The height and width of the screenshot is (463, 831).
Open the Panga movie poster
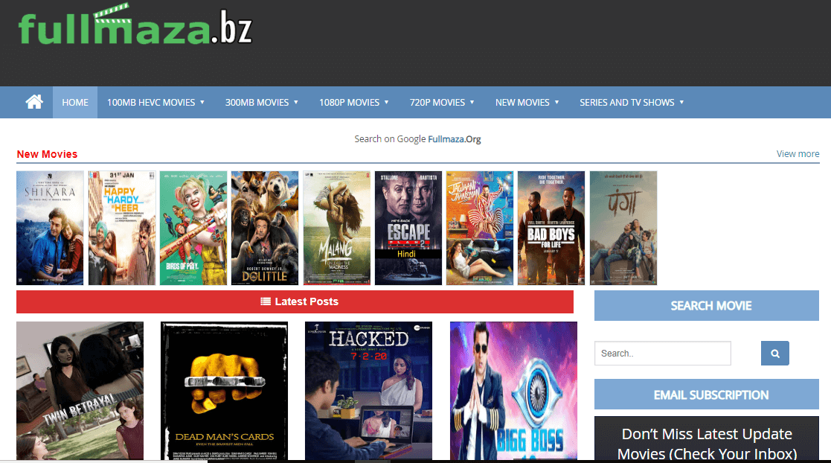click(623, 228)
